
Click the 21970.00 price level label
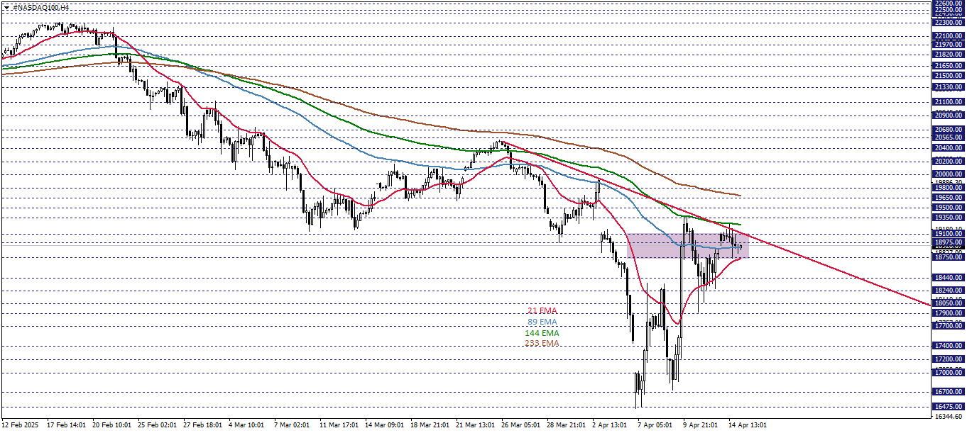pyautogui.click(x=949, y=45)
